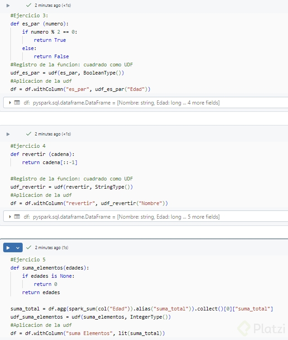The image size is (288, 340).
Task: Click '#Registro de la funcion' comment in Ejercicio 4
Action: (x=72, y=179)
